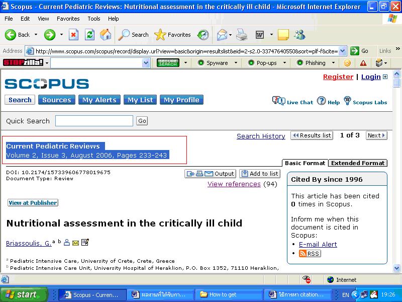Viewport: 402px width, 302px height.
Task: Open the Favorites menu
Action: tap(68, 19)
